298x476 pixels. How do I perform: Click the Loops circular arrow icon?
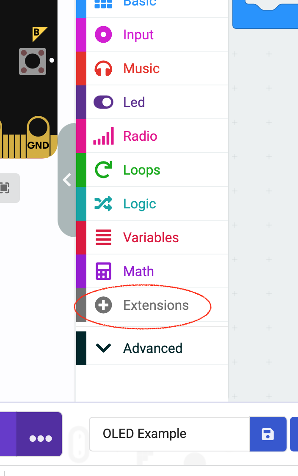pos(103,170)
